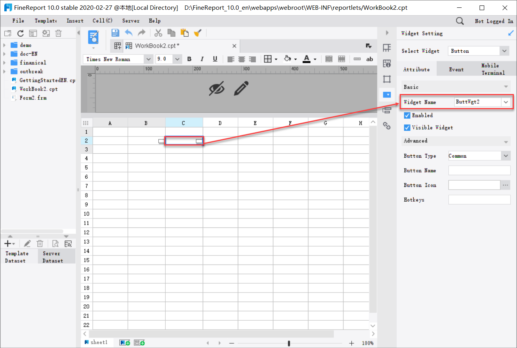The image size is (517, 348).
Task: Open the Floating Element panel icon
Action: (x=387, y=79)
